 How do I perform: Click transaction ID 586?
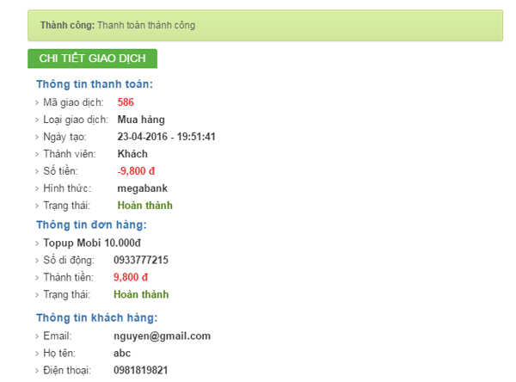pyautogui.click(x=126, y=102)
